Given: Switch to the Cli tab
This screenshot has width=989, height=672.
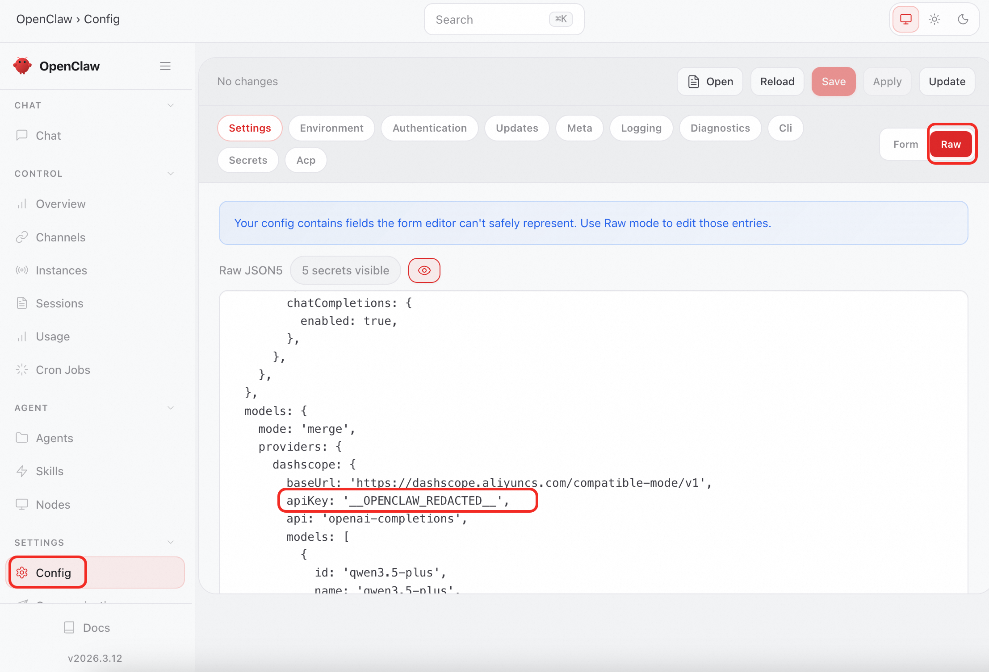Looking at the screenshot, I should (x=785, y=128).
